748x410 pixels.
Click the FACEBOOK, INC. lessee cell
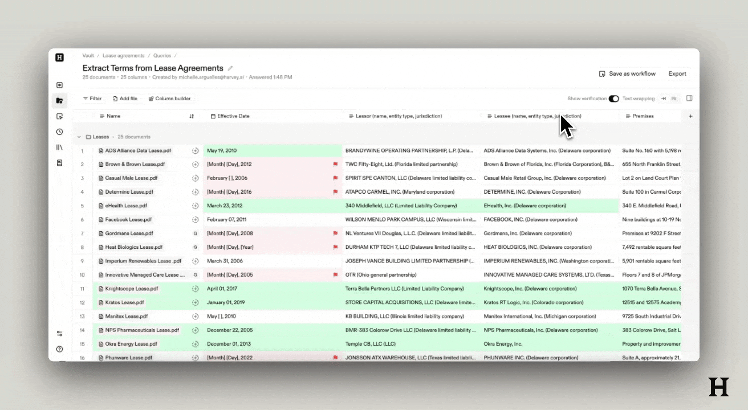click(x=550, y=220)
